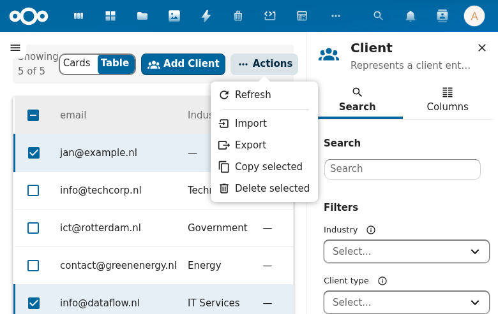Choose Export from Actions menu
The width and height of the screenshot is (498, 314).
pyautogui.click(x=264, y=145)
